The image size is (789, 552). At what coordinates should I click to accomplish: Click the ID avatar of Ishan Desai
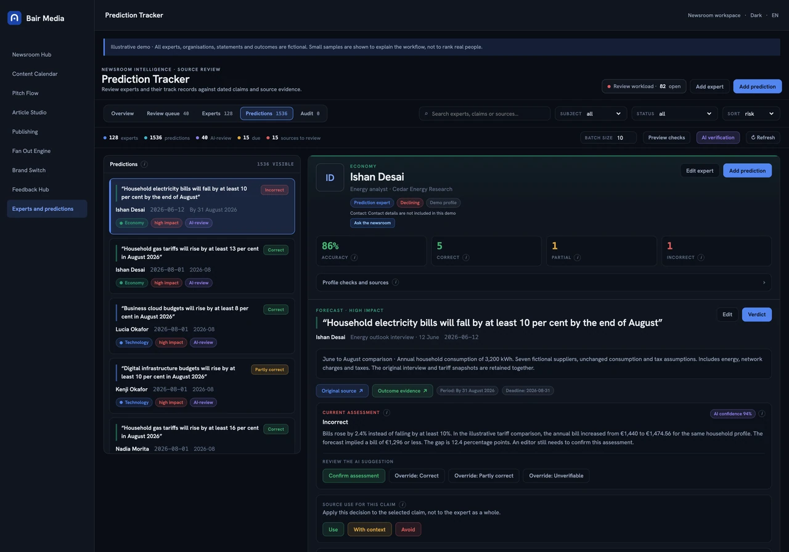330,177
